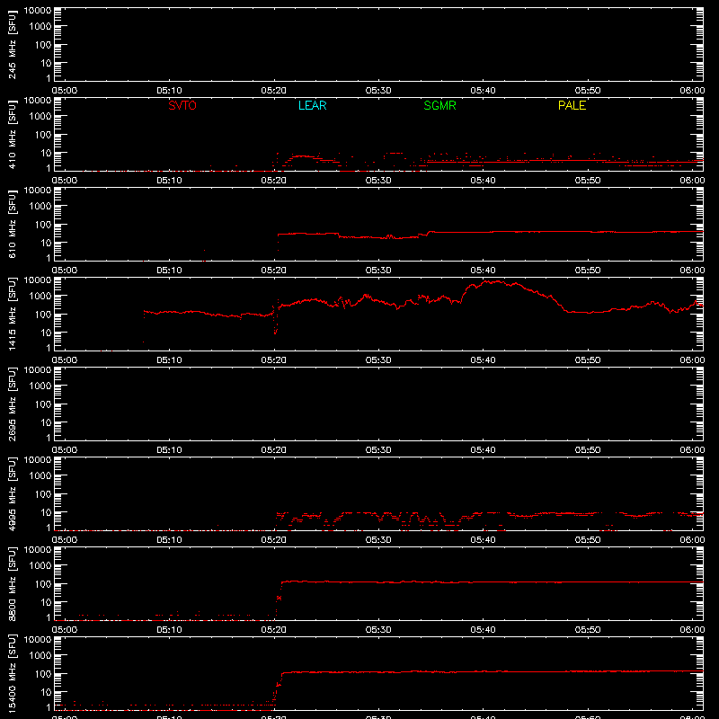Select the 4995 MHz [SFU] axis label
Viewport: 719px width, 719px height.
(13, 493)
